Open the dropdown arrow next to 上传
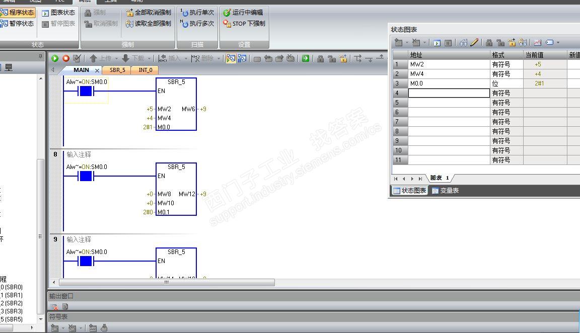Screen dimensions: 580x333 tap(116, 58)
